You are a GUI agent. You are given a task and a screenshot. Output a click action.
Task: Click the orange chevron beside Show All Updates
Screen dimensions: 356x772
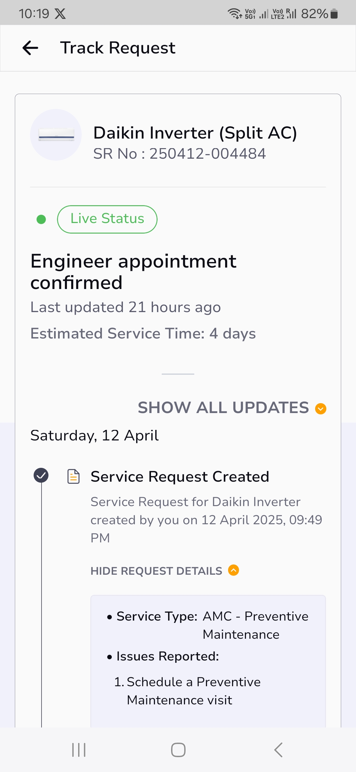tap(321, 409)
